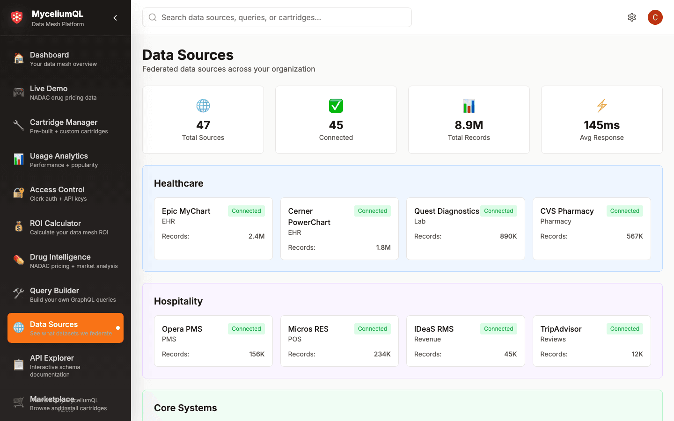The width and height of the screenshot is (674, 421).
Task: Click Connected badge on Cerner PowerChart
Action: [373, 211]
